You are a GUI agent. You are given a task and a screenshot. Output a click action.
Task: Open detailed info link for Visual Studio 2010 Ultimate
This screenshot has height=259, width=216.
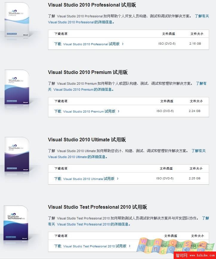78,157
